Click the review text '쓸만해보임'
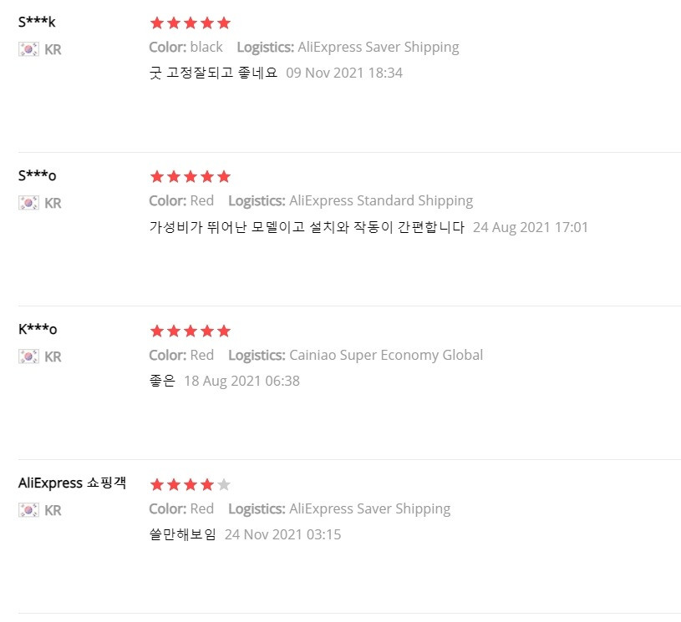 [182, 534]
